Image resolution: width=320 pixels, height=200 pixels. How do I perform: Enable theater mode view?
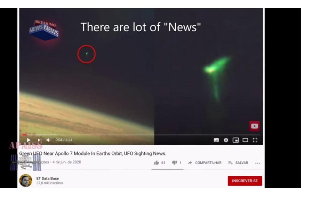(x=245, y=140)
